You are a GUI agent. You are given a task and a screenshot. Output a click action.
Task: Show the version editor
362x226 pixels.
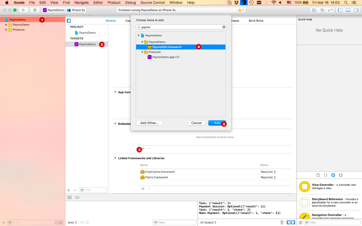coord(330,10)
